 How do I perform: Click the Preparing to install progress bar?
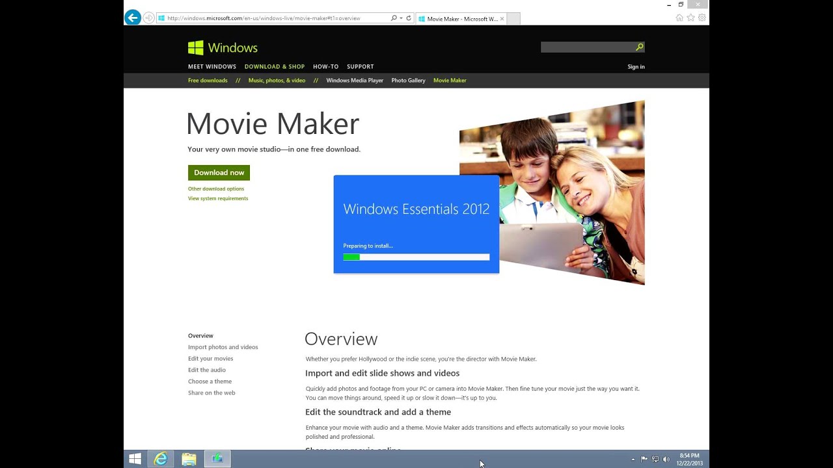[416, 257]
